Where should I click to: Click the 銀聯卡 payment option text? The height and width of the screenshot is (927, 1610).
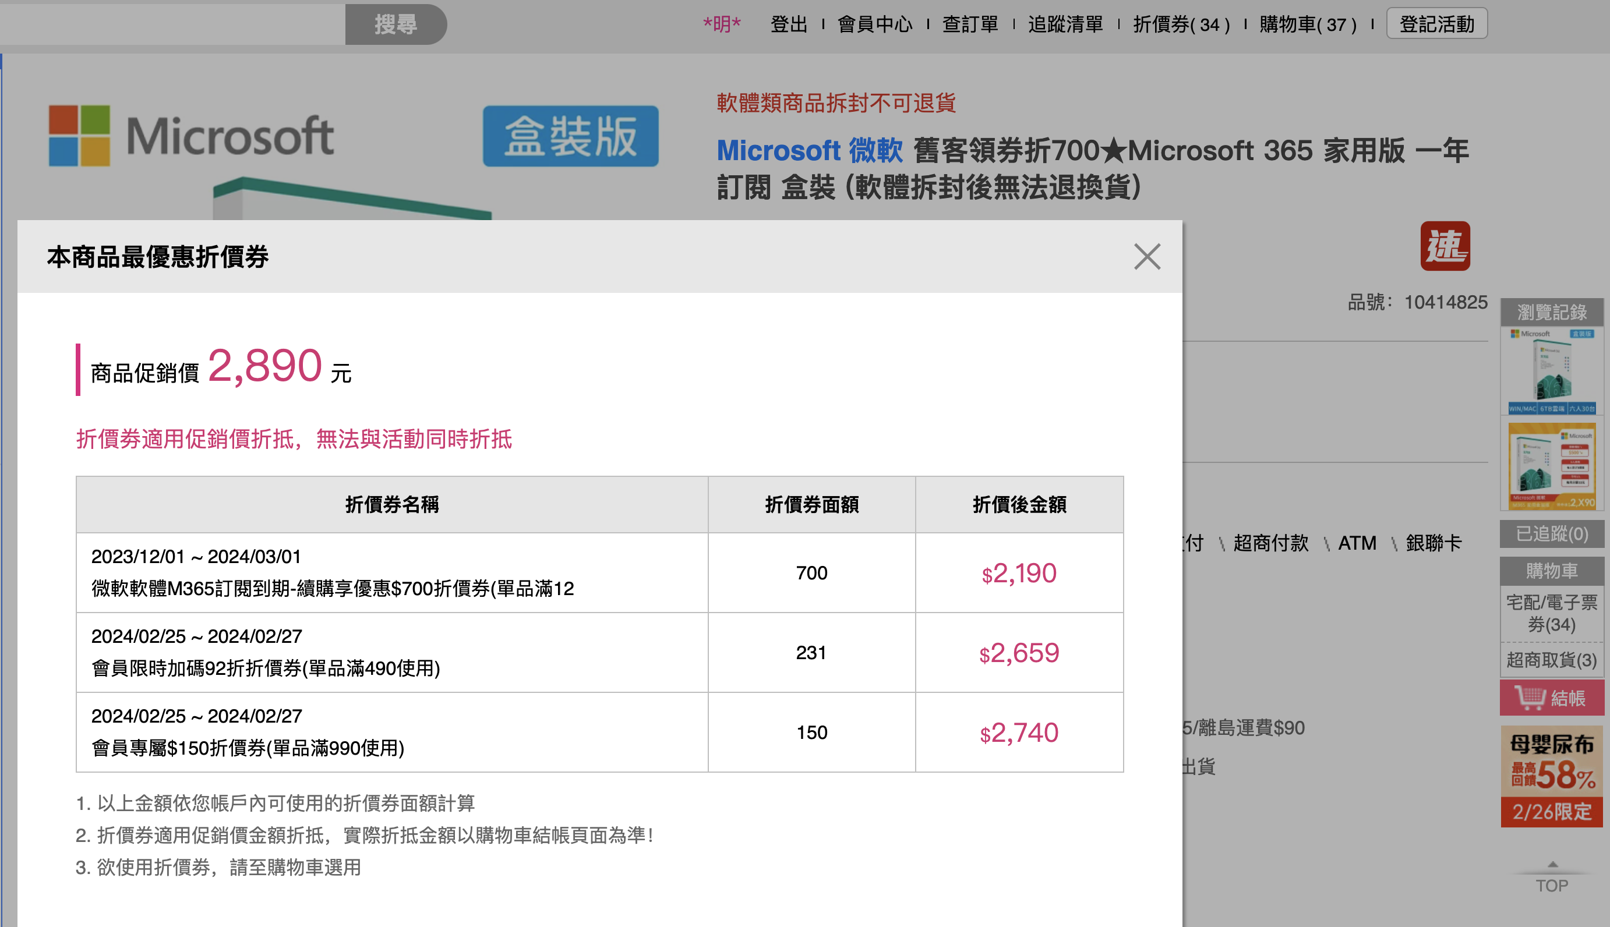(x=1434, y=543)
